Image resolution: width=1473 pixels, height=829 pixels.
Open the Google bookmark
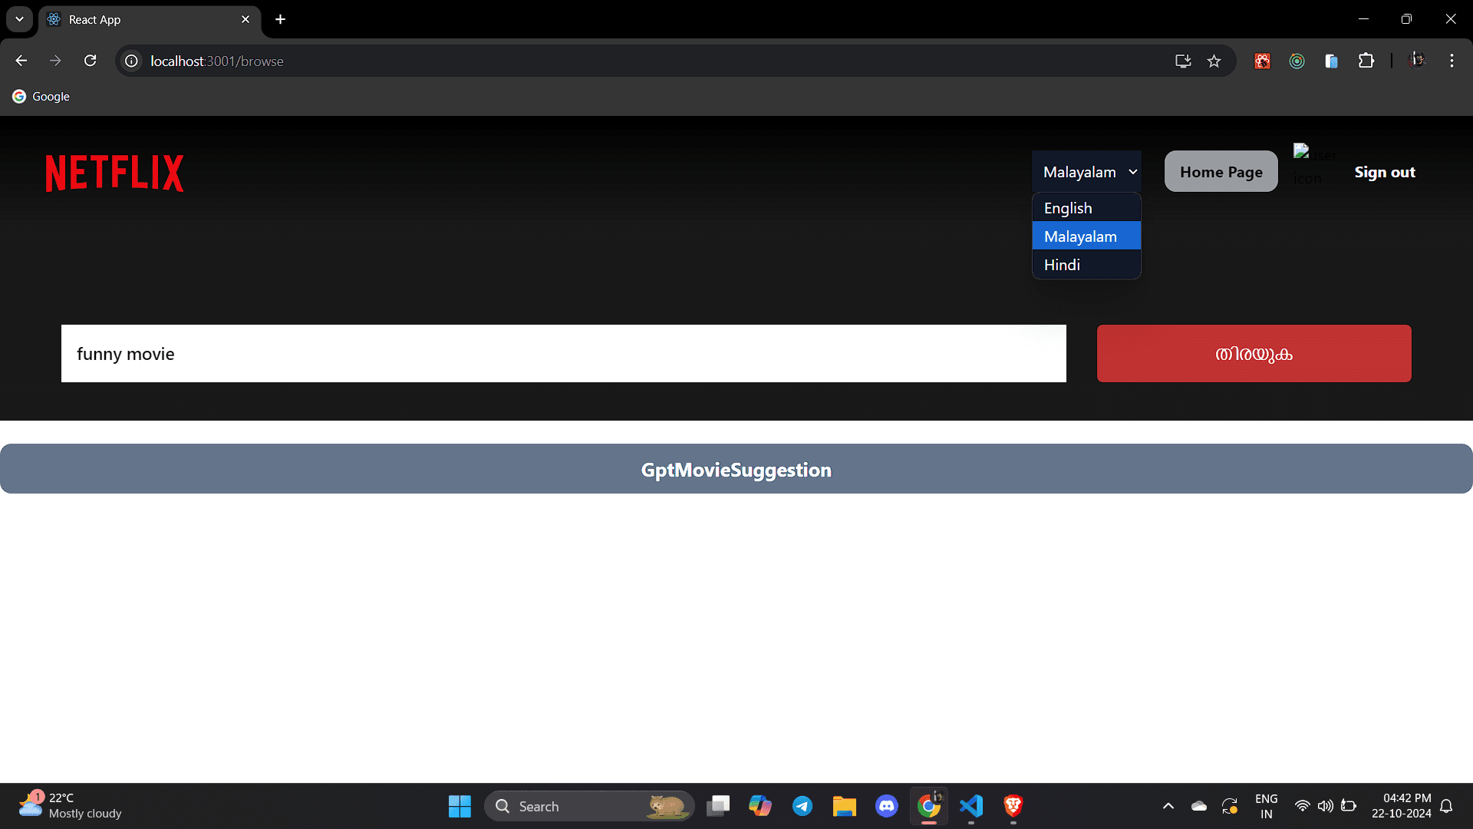click(41, 97)
